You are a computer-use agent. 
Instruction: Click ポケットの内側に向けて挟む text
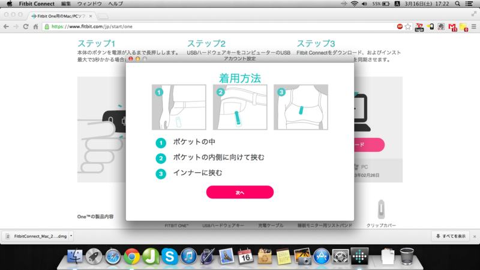pyautogui.click(x=218, y=157)
